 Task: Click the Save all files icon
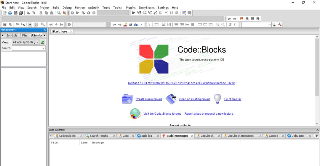click(x=21, y=13)
